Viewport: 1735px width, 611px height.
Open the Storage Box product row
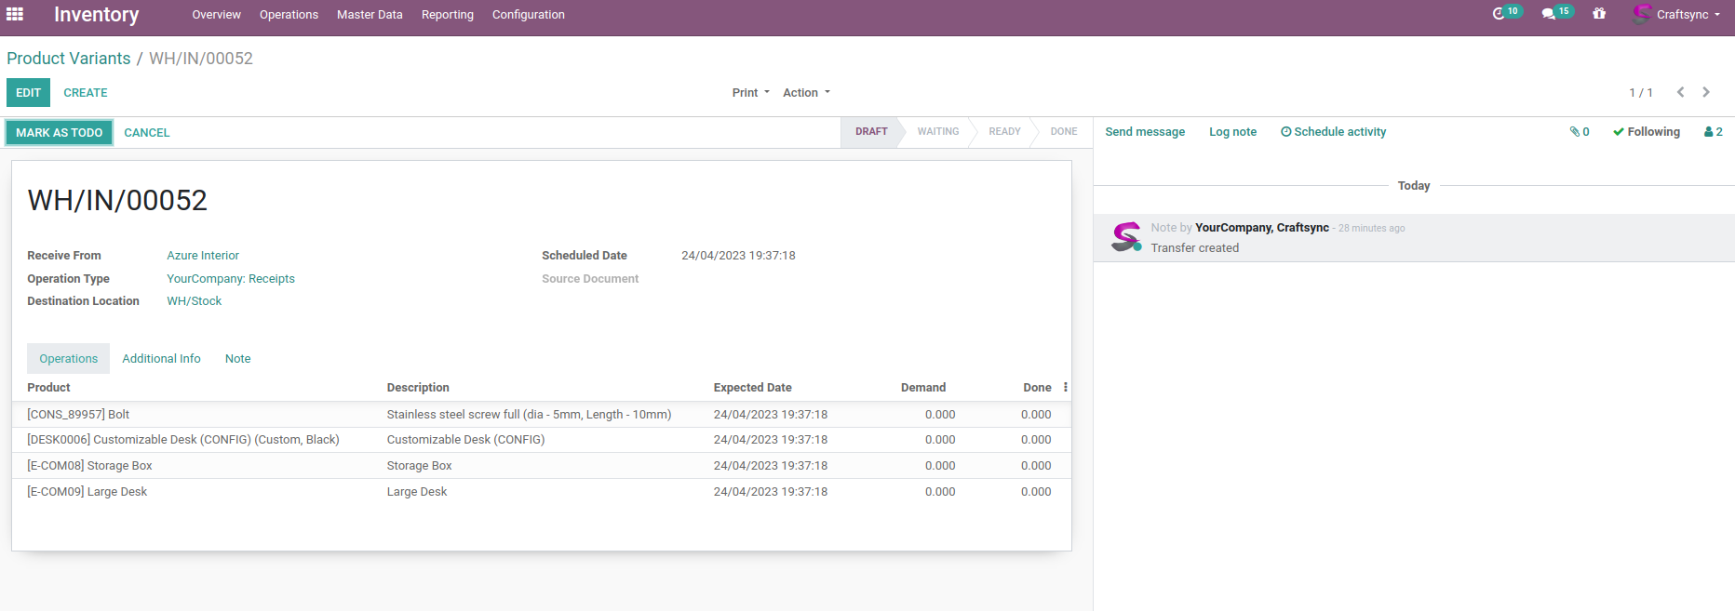click(89, 466)
